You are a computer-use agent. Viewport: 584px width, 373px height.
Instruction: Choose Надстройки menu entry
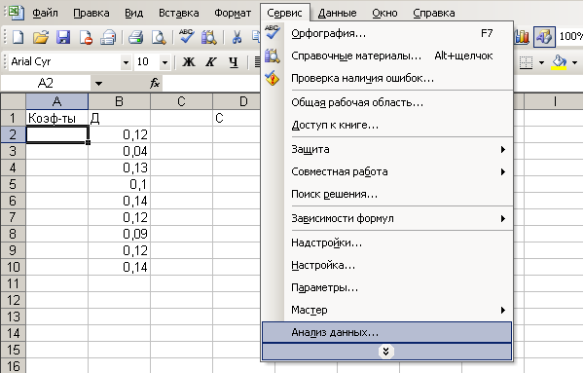pos(386,242)
